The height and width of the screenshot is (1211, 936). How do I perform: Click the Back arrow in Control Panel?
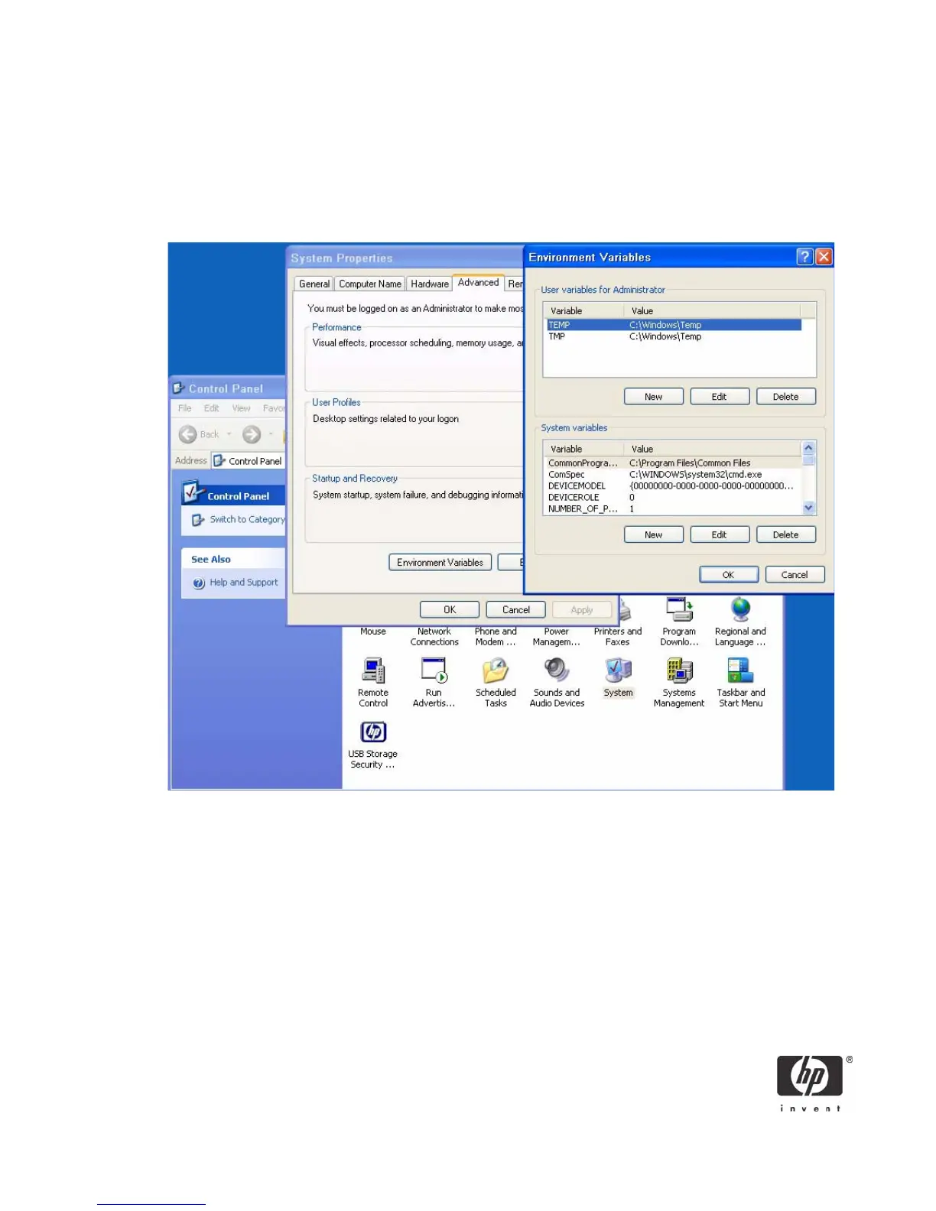187,434
